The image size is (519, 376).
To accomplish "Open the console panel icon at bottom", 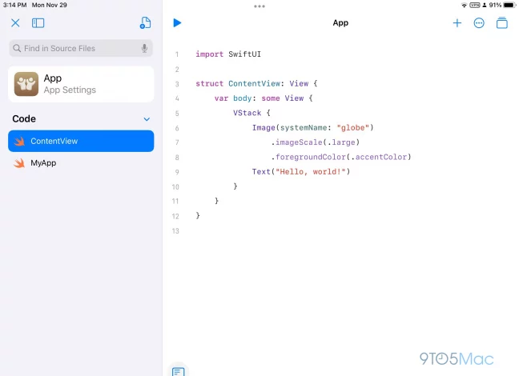I will point(179,371).
